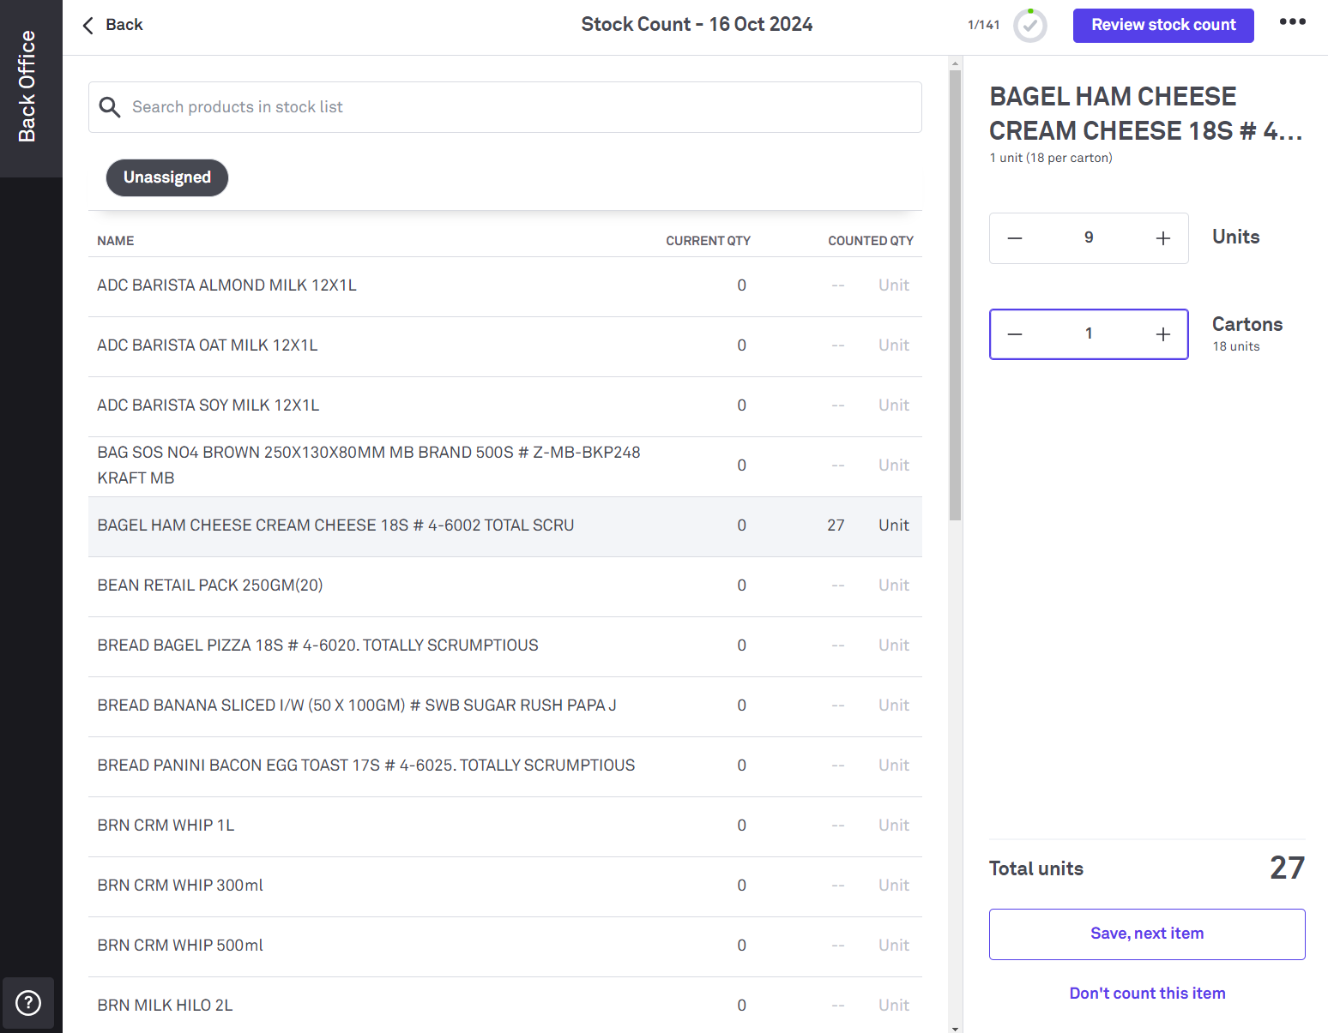Click the Back arrow icon
Viewport: 1328px width, 1033px height.
[88, 26]
